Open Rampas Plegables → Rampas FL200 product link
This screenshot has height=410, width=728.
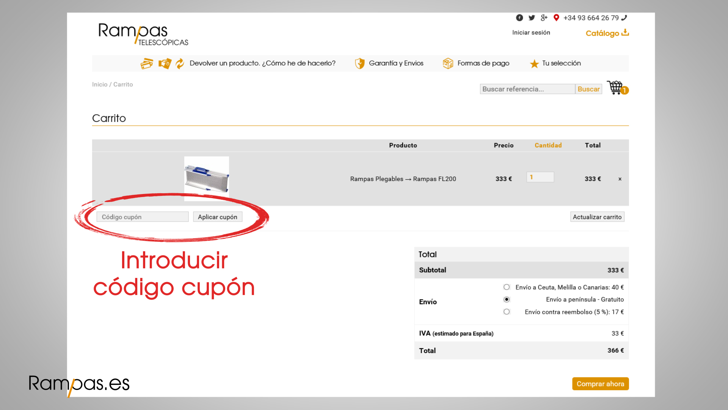point(403,179)
